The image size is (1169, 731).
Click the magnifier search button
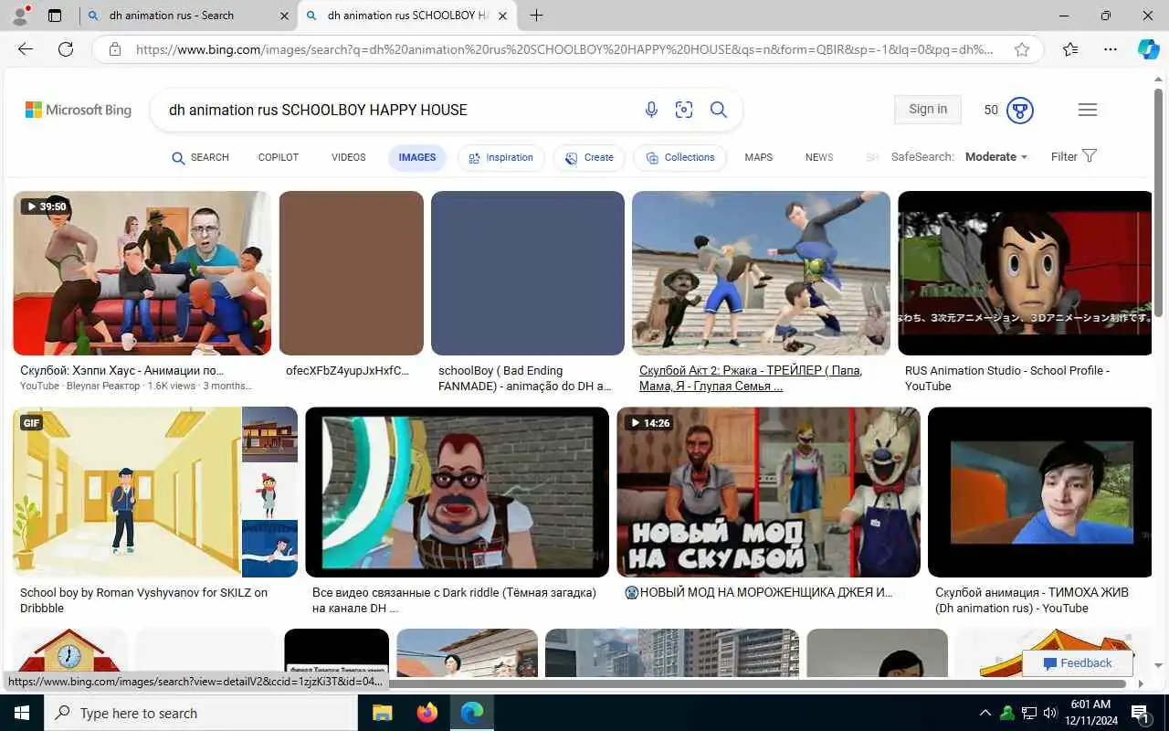click(x=719, y=110)
